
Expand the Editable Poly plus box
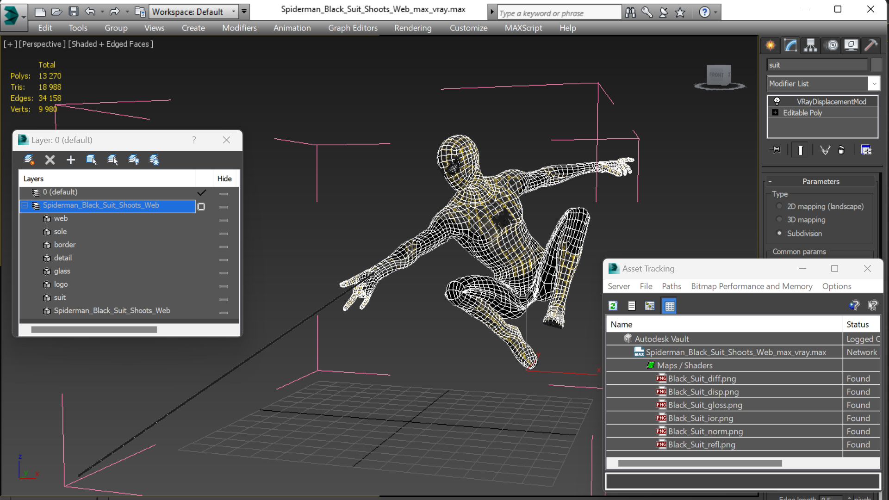pos(775,112)
